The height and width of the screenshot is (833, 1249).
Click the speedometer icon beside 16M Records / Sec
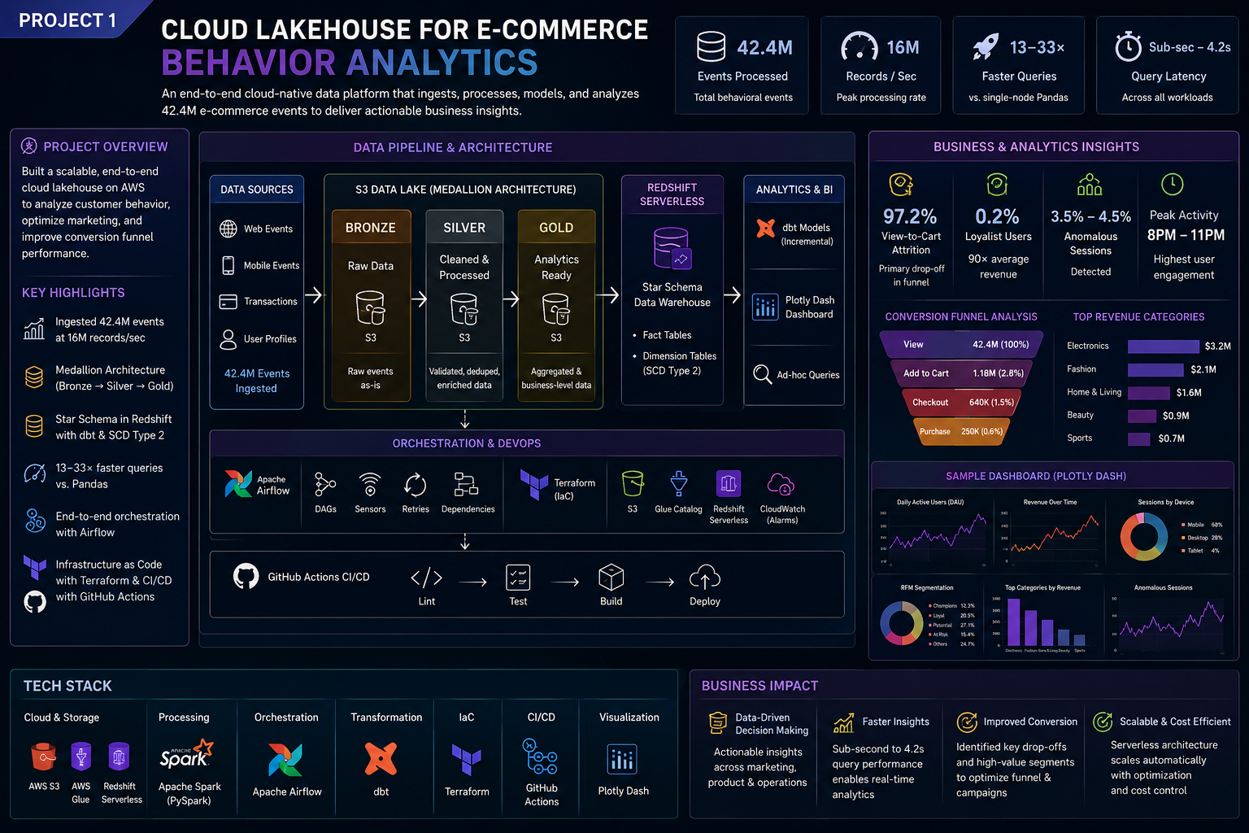pos(859,46)
